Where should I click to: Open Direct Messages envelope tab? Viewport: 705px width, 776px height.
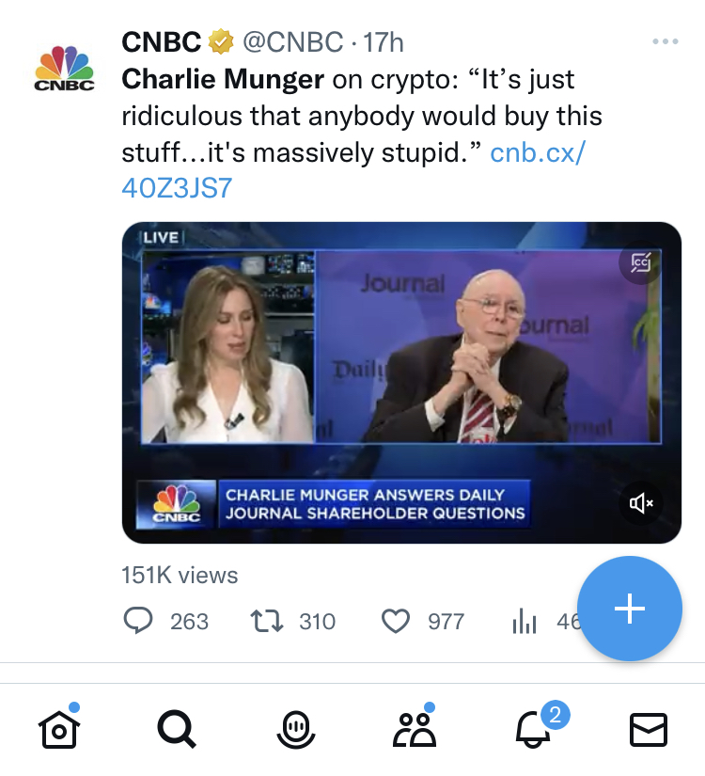point(648,729)
